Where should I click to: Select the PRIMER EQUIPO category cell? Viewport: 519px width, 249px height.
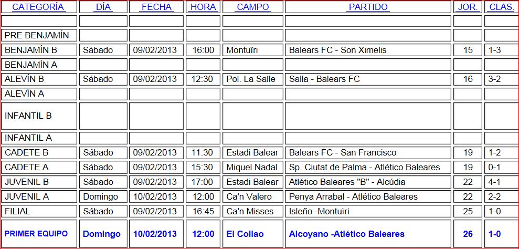point(36,234)
